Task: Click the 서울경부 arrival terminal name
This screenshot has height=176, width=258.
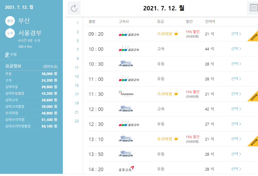Action: [x=30, y=33]
